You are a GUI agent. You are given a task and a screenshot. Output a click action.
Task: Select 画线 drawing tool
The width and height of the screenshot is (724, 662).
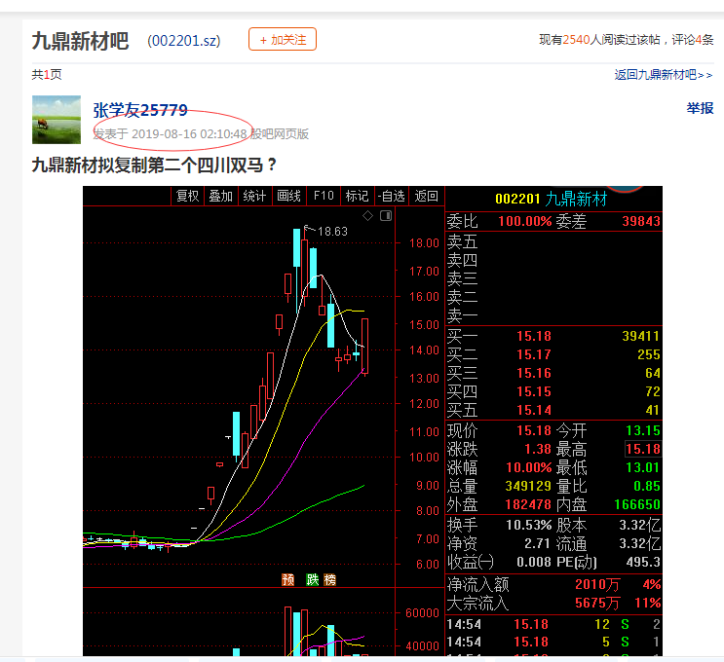(288, 196)
